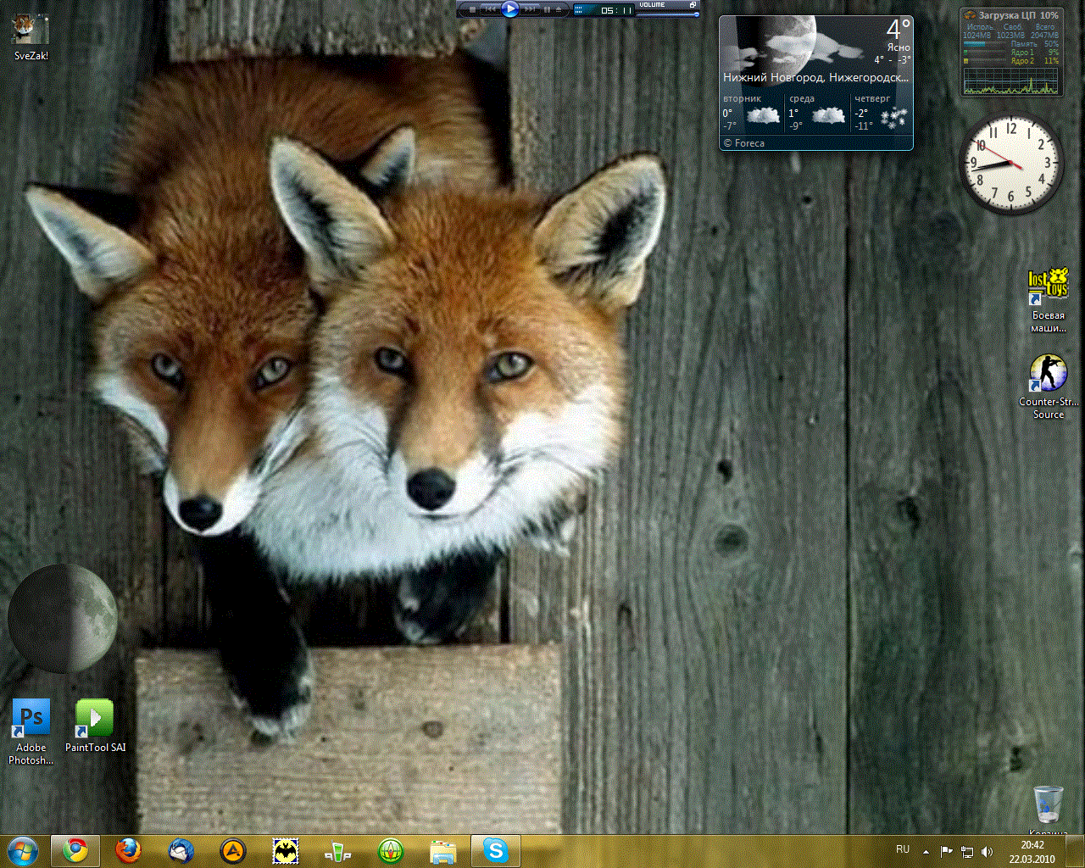Click the Mozilla Firefox taskbar icon
This screenshot has width=1085, height=868.
(x=128, y=850)
